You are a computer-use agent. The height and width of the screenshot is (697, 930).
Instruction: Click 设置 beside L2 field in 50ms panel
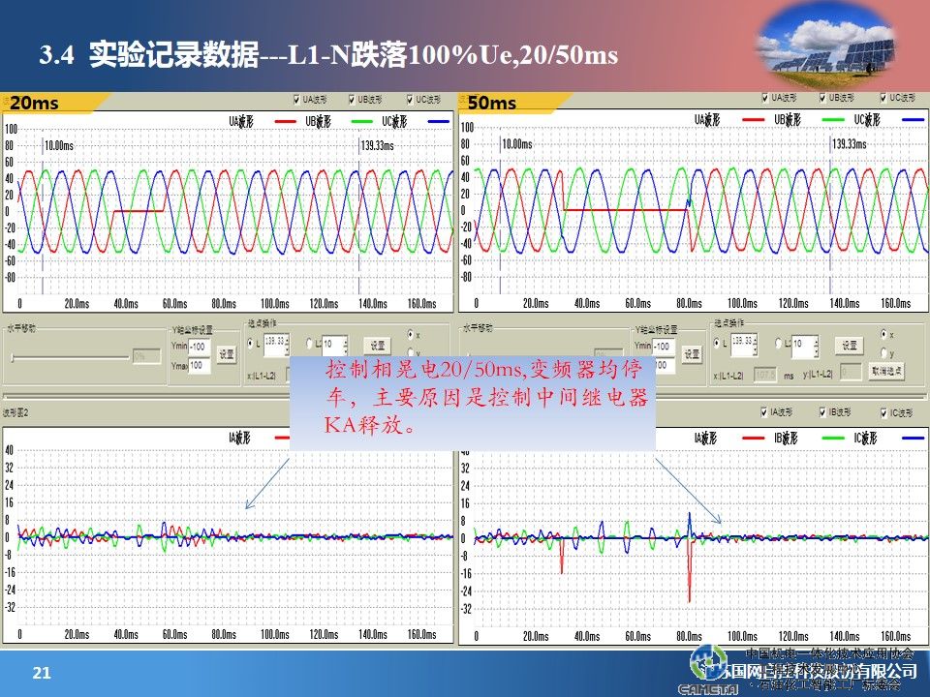coord(850,345)
